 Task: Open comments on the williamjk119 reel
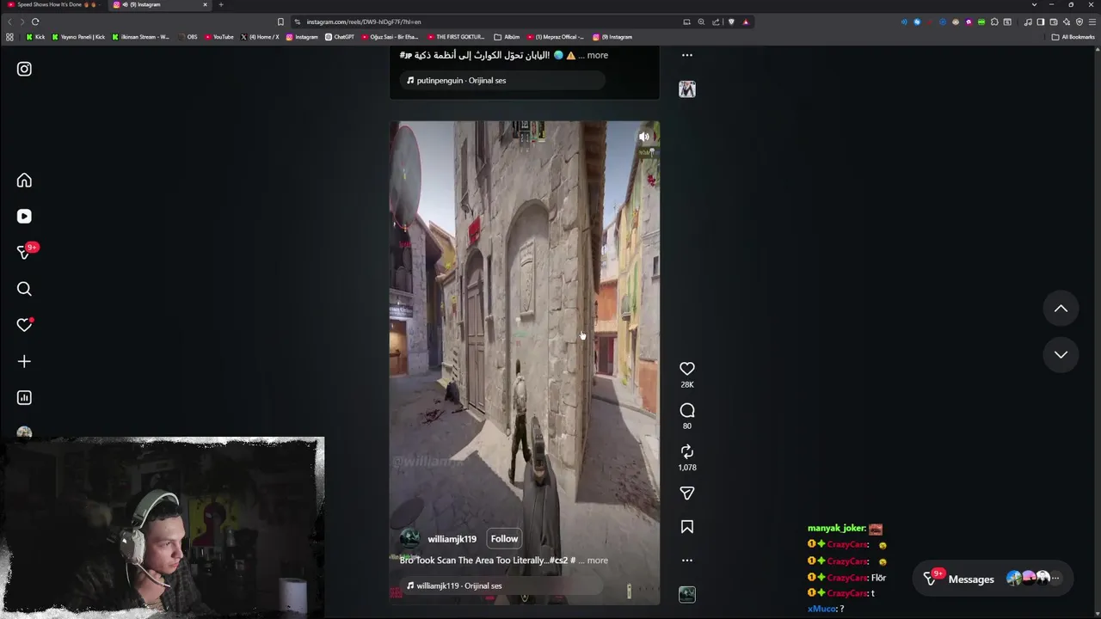pyautogui.click(x=686, y=410)
